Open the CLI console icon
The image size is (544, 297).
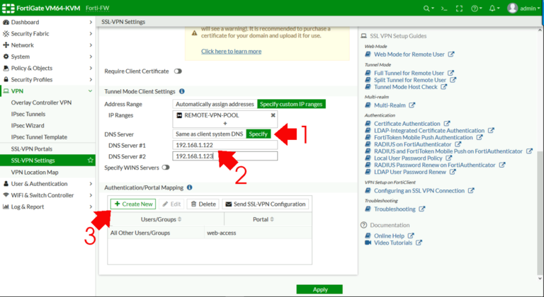tap(444, 8)
